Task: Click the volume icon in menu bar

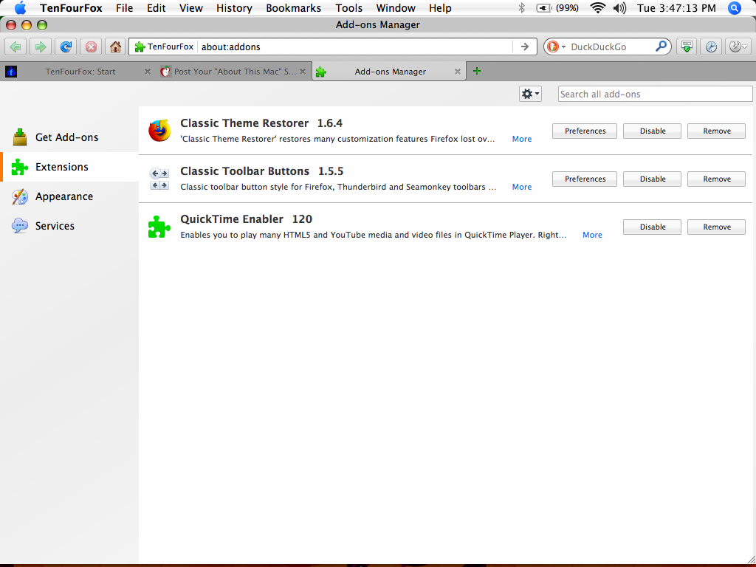Action: 620,7
